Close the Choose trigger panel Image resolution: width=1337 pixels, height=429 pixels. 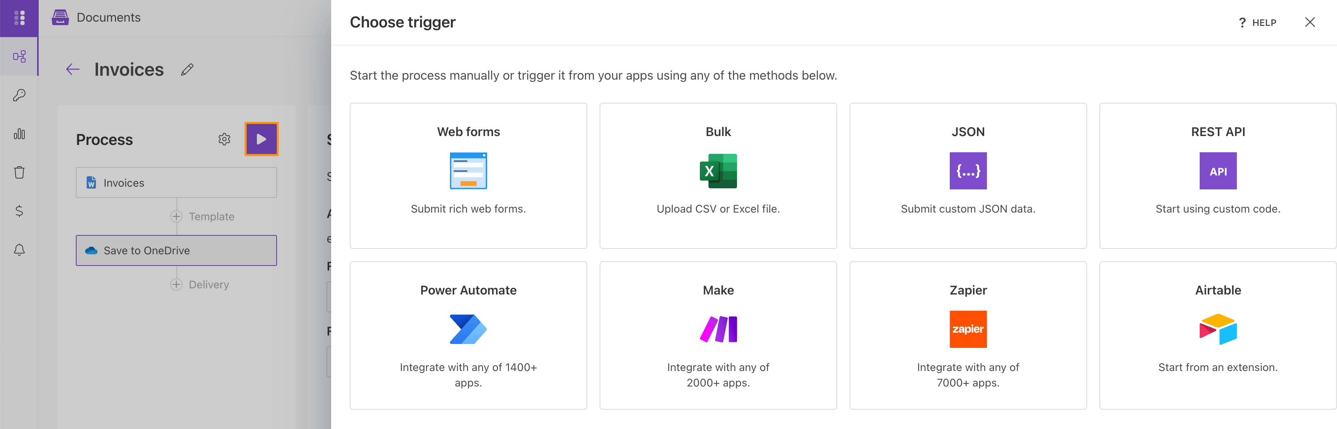coord(1310,22)
